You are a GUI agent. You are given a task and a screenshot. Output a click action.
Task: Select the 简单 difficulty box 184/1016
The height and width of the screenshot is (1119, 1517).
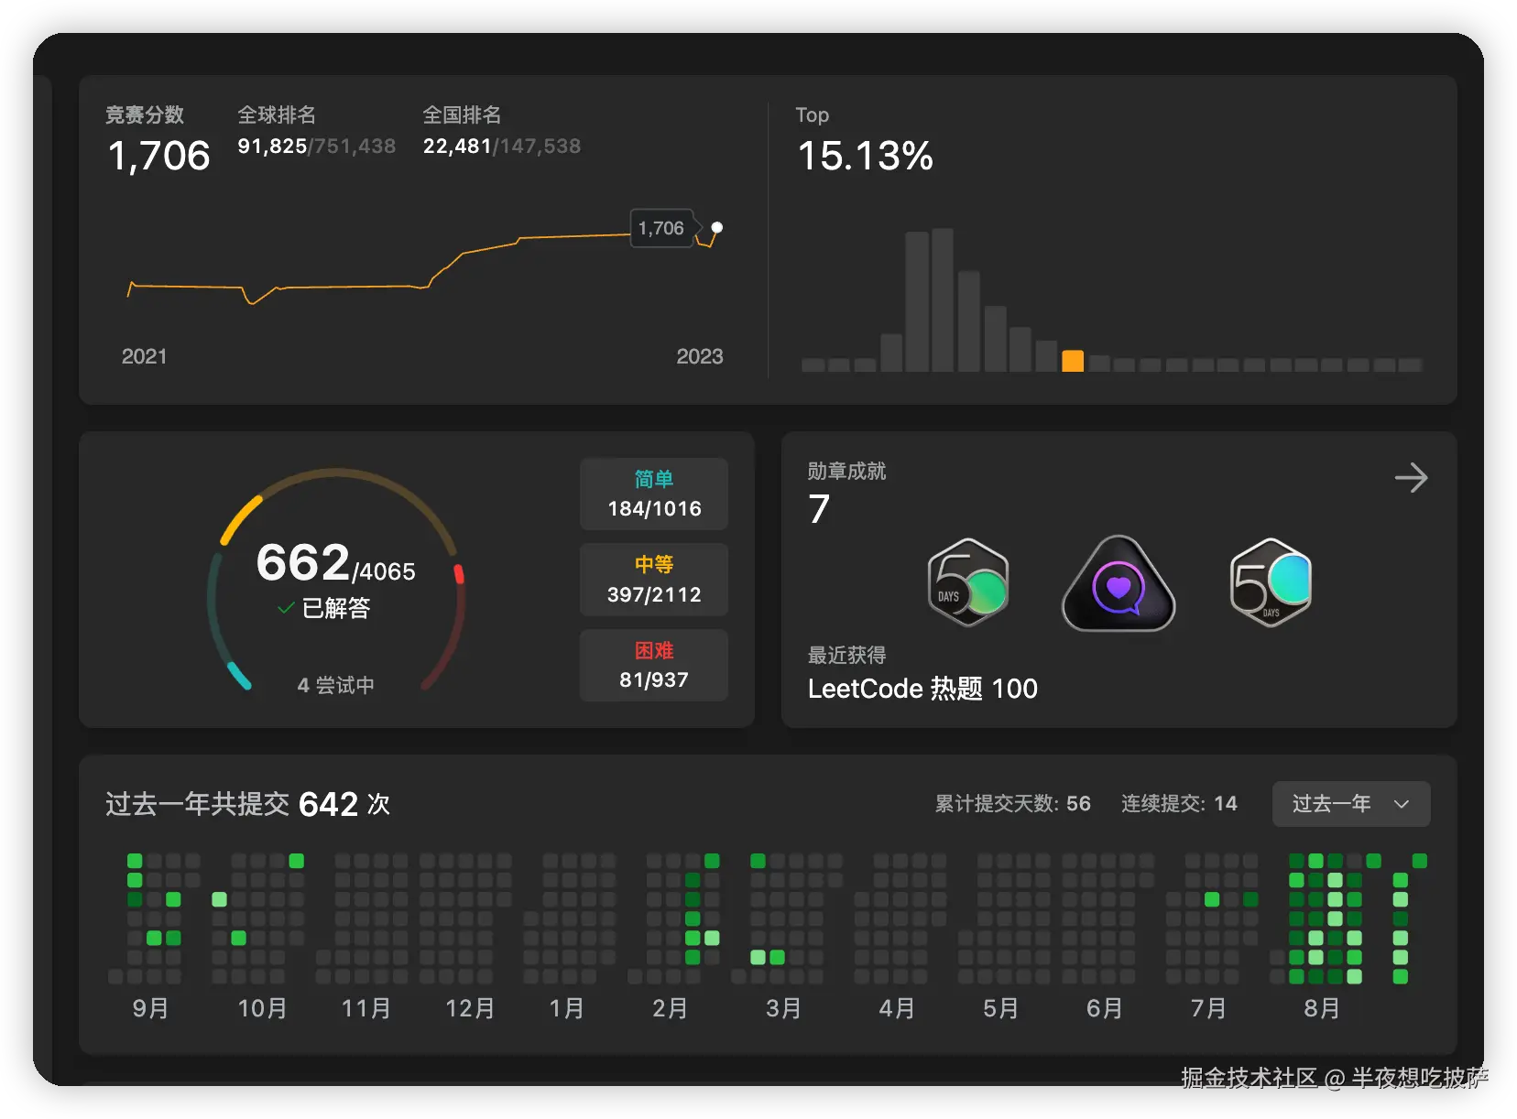coord(654,494)
